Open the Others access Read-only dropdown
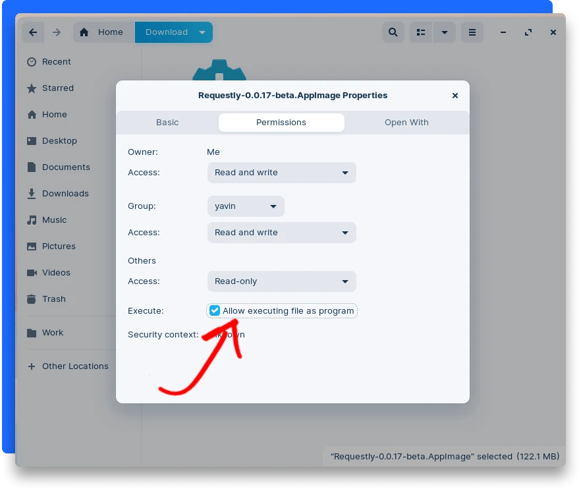Image resolution: width=581 pixels, height=491 pixels. click(282, 281)
